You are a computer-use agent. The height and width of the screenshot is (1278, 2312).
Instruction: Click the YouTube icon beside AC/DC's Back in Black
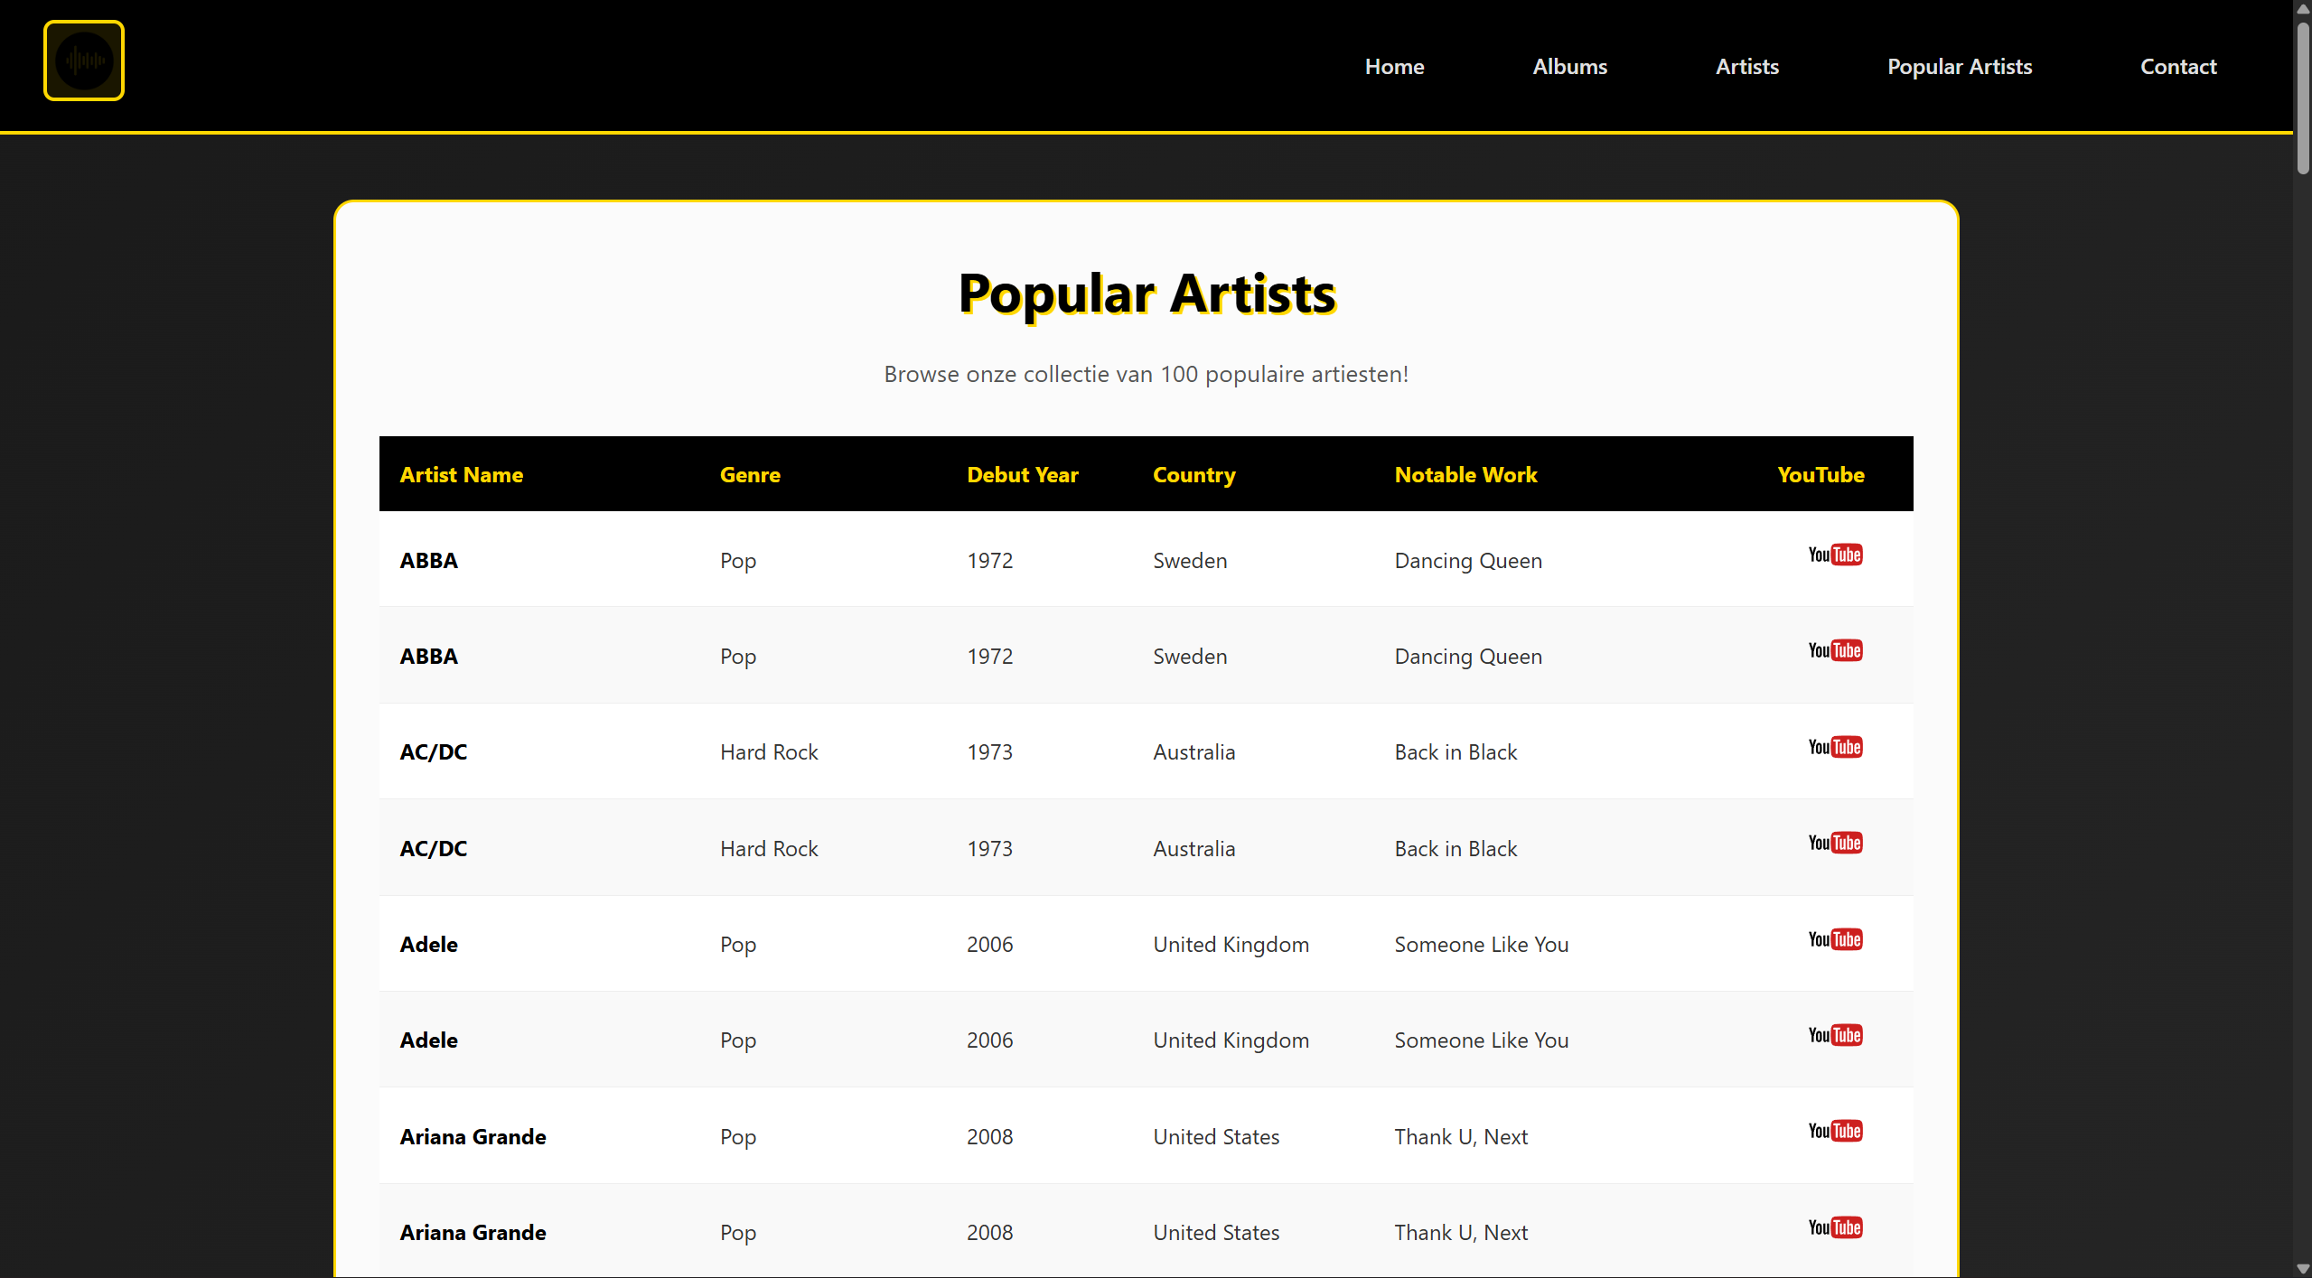coord(1835,746)
